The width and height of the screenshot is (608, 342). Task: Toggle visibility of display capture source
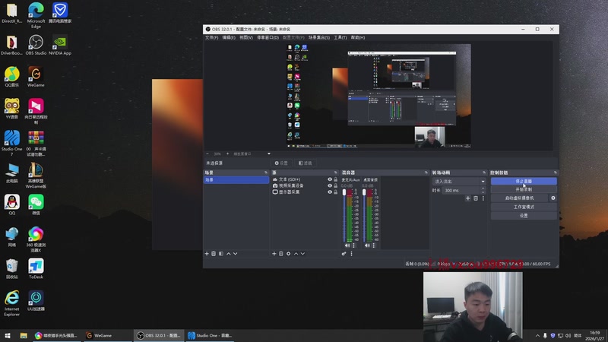330,192
